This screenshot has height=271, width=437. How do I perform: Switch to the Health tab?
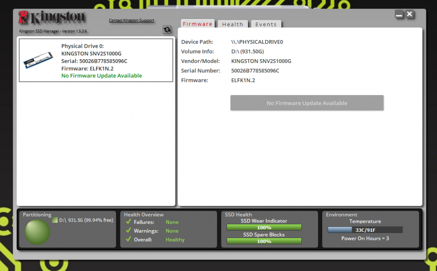click(233, 24)
